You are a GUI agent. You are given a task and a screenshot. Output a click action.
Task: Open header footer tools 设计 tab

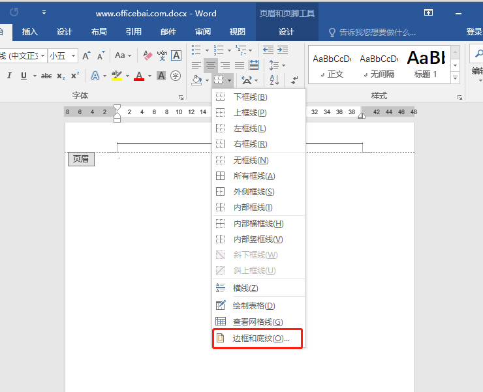[x=287, y=32]
